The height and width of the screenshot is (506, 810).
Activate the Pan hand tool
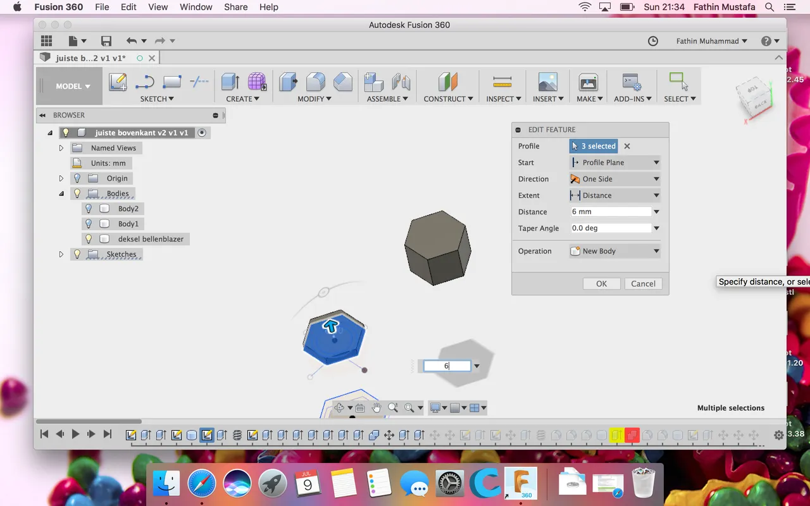pyautogui.click(x=377, y=408)
